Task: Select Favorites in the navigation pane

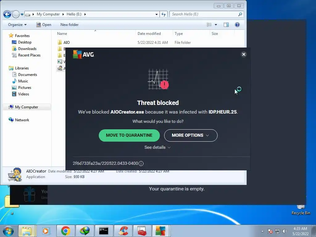Action: pyautogui.click(x=19, y=36)
